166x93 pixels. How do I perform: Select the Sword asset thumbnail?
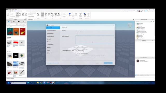[22, 72]
